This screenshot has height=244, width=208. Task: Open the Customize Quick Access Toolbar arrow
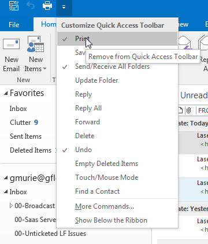pyautogui.click(x=64, y=8)
